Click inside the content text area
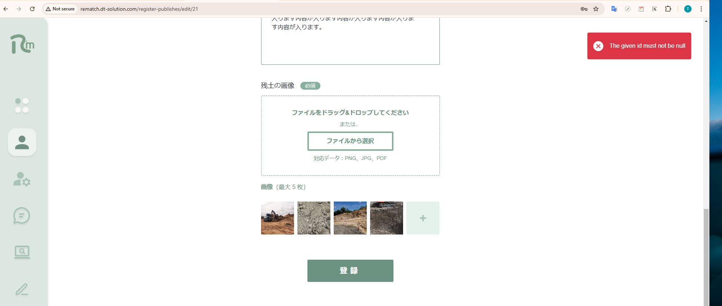The image size is (722, 306). click(x=350, y=44)
